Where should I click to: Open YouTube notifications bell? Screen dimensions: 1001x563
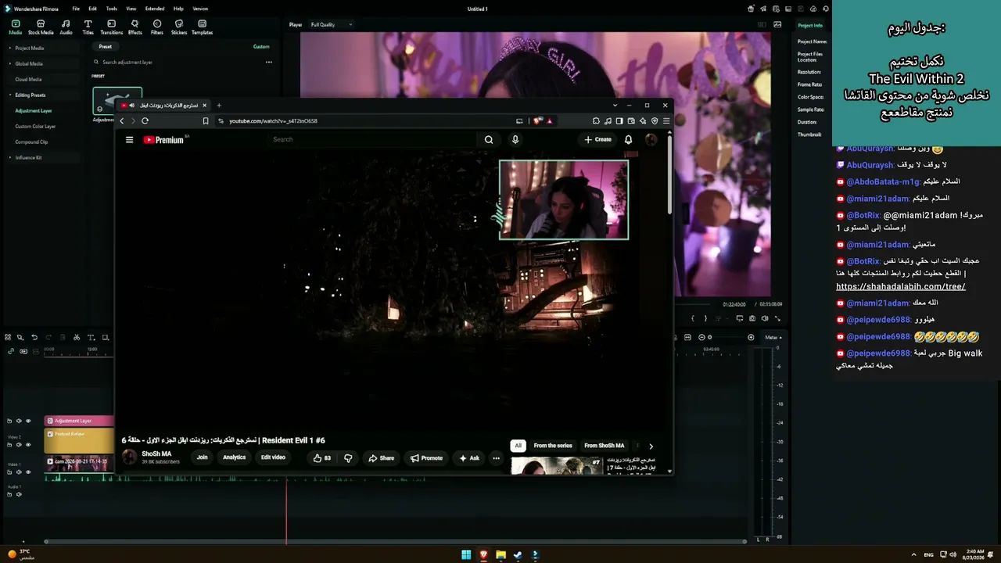(x=628, y=140)
